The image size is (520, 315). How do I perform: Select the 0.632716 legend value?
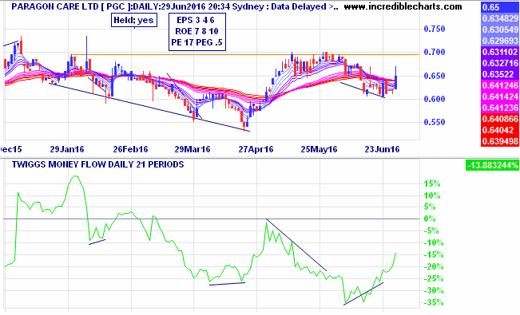coord(500,63)
